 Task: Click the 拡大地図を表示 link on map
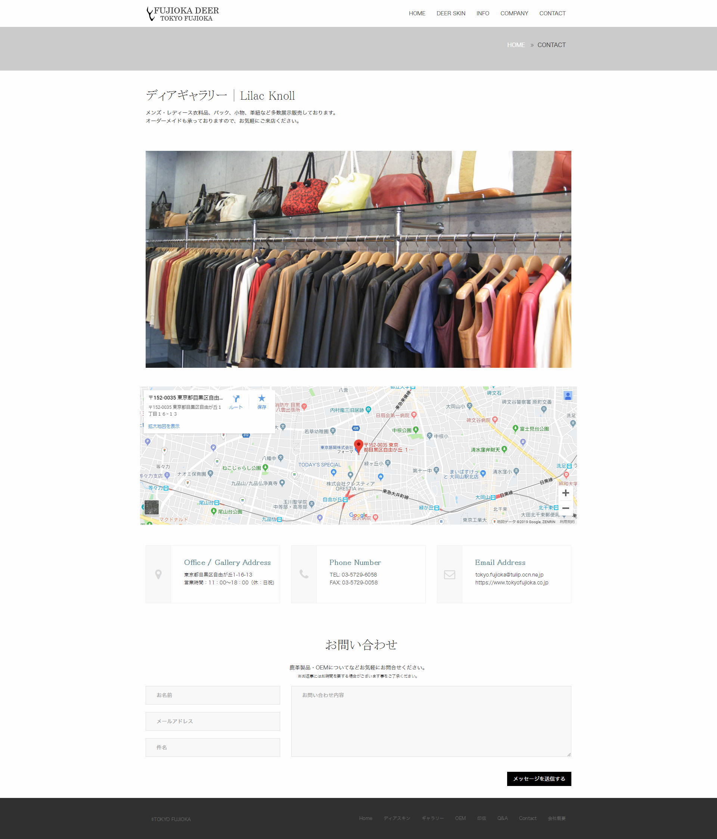[164, 426]
